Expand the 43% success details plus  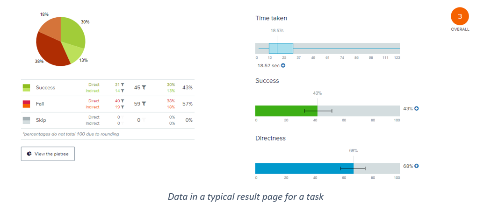pyautogui.click(x=416, y=108)
